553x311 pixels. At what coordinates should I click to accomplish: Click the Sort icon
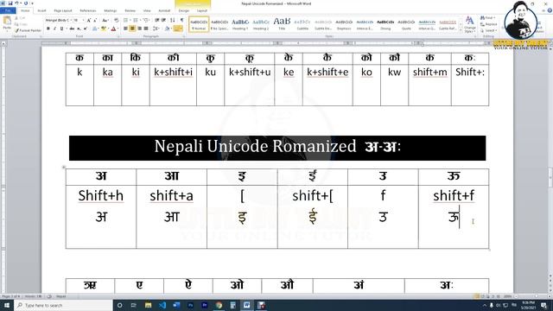173,20
